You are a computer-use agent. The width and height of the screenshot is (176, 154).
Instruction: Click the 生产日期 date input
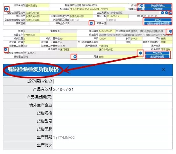point(113,137)
